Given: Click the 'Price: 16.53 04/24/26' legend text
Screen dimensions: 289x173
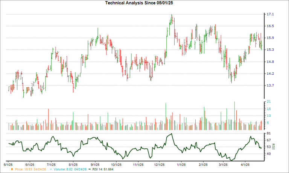Looking at the screenshot, I should [x=30, y=169].
